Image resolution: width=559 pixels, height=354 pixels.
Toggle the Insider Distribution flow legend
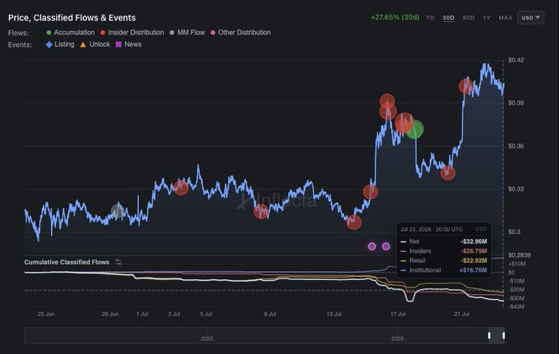[x=132, y=32]
